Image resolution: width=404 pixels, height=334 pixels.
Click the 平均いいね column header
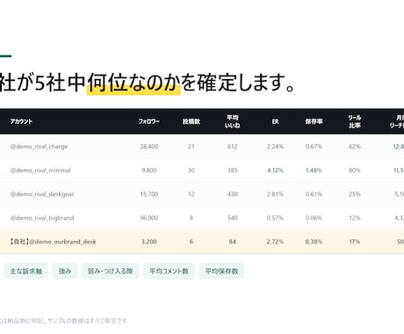click(x=233, y=121)
